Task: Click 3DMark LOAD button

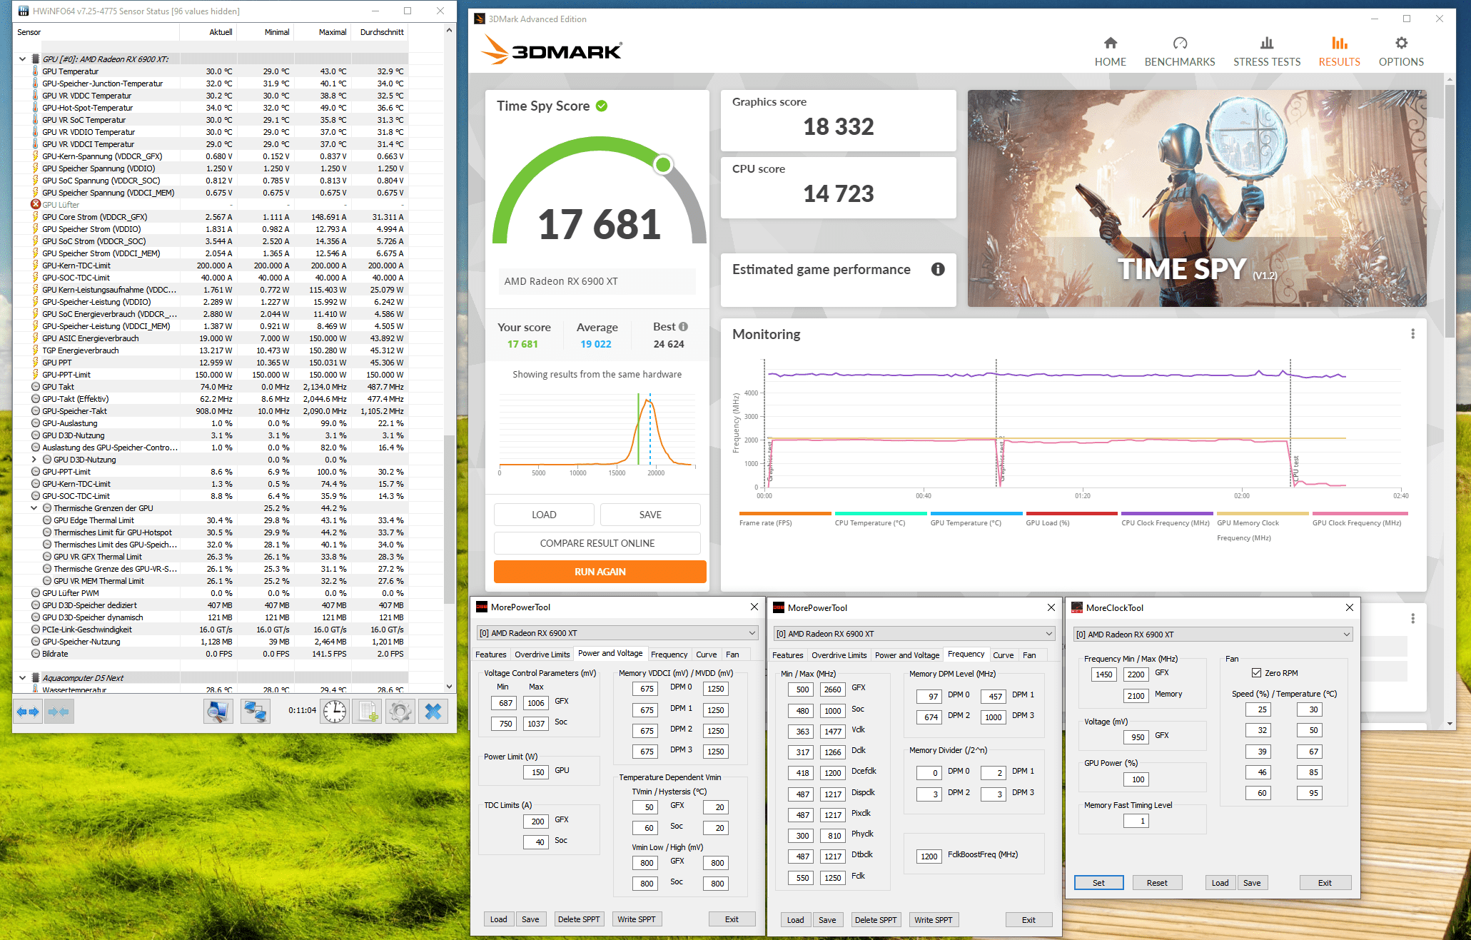Action: pos(544,515)
